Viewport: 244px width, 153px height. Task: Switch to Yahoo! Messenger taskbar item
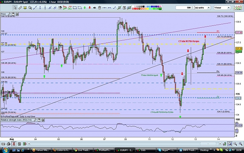[x=41, y=150]
